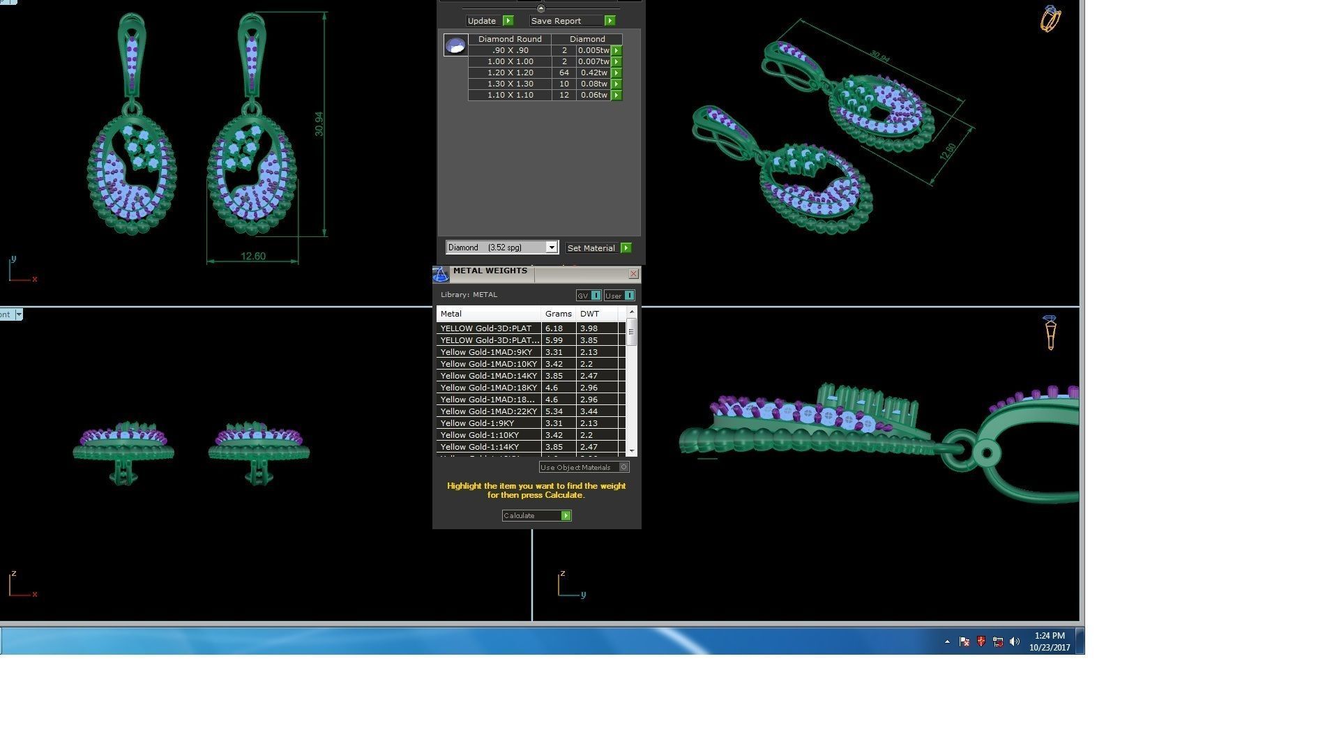Expand the hidden tray icons arrow

[x=947, y=641]
